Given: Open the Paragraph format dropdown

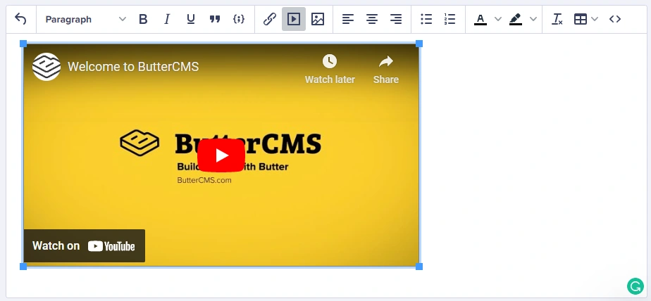Looking at the screenshot, I should (x=85, y=19).
